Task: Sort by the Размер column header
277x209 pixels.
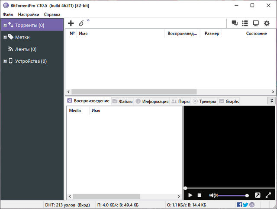Action: (x=212, y=33)
